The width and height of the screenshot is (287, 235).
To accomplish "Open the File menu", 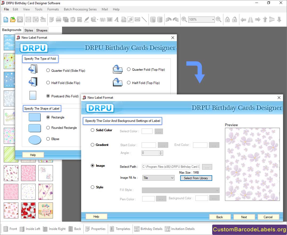I will click(x=6, y=9).
